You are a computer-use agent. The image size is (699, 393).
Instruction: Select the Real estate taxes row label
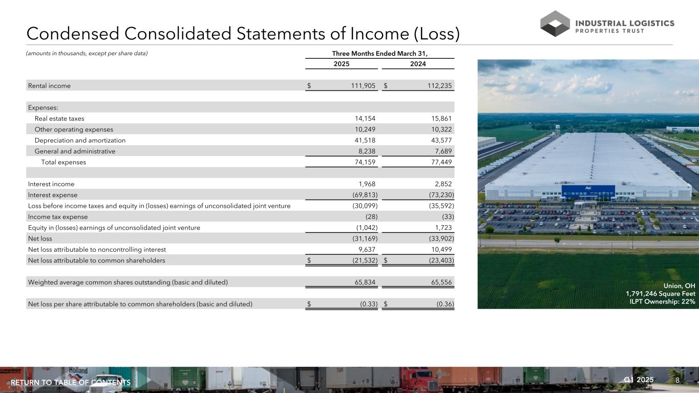point(59,118)
